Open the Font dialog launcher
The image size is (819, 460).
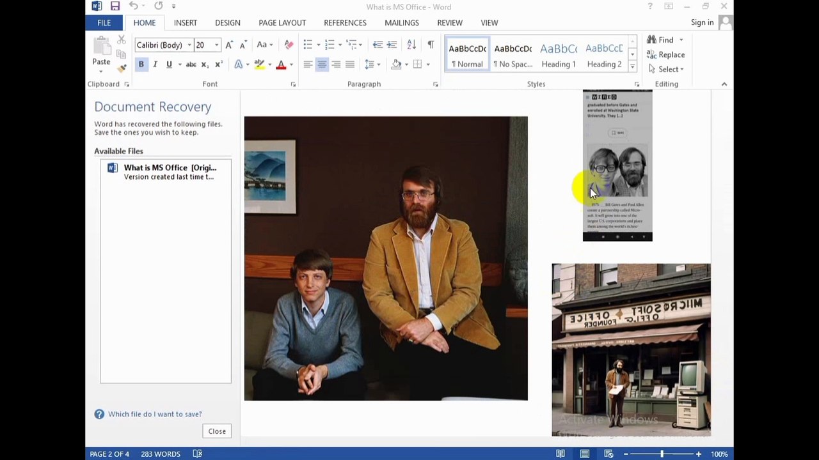pos(293,84)
